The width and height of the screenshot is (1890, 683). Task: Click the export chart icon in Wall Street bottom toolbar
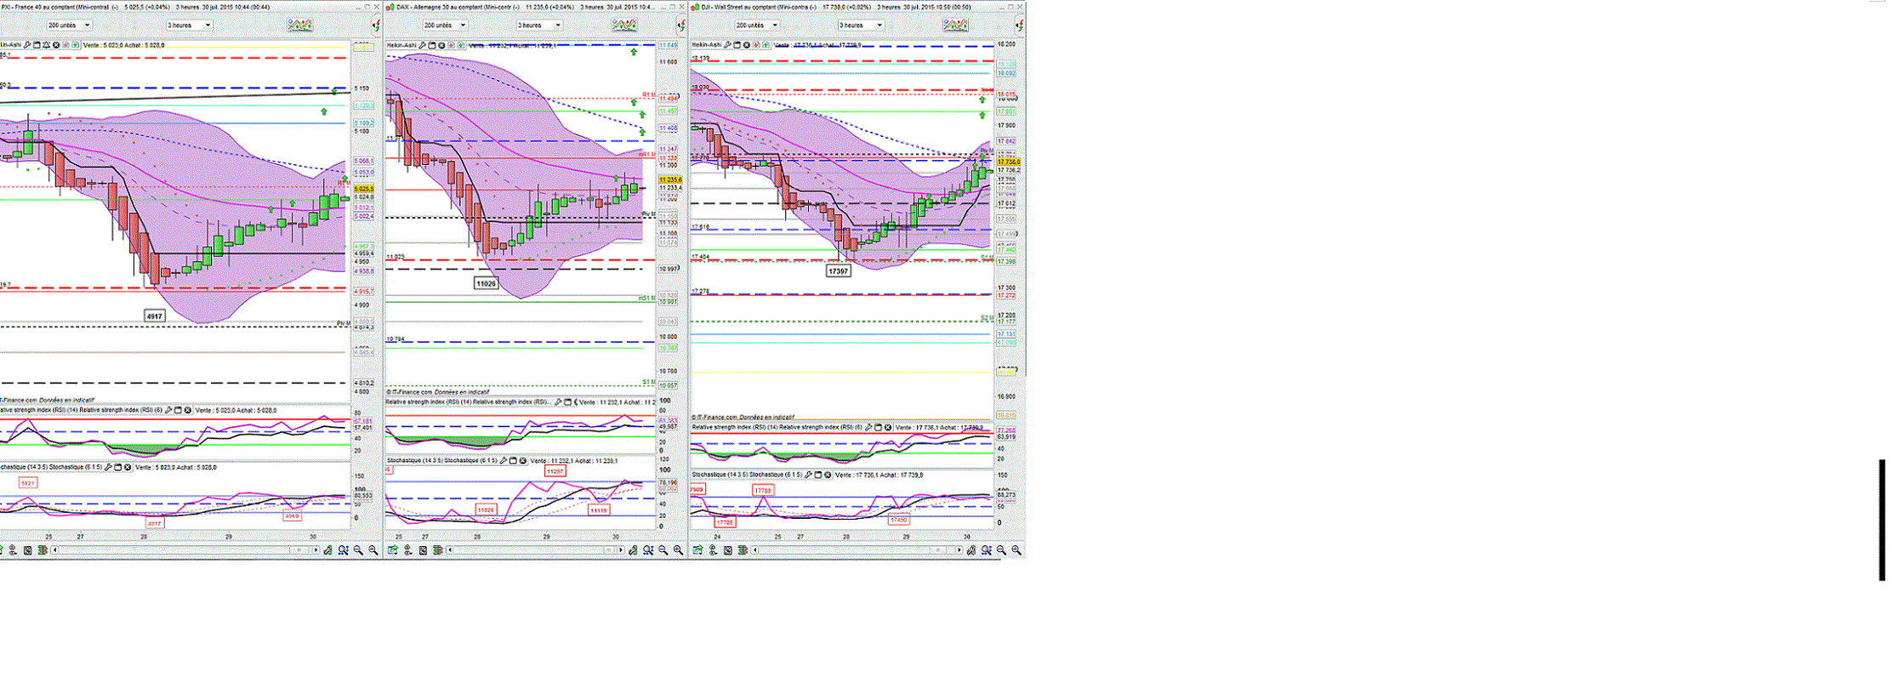[x=697, y=550]
